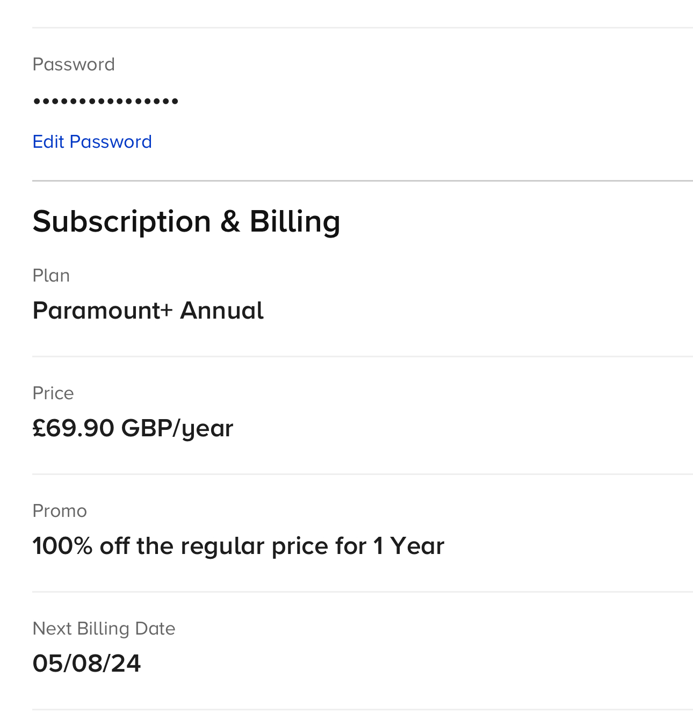The width and height of the screenshot is (693, 727).
Task: Click the Price label
Action: [x=53, y=393]
